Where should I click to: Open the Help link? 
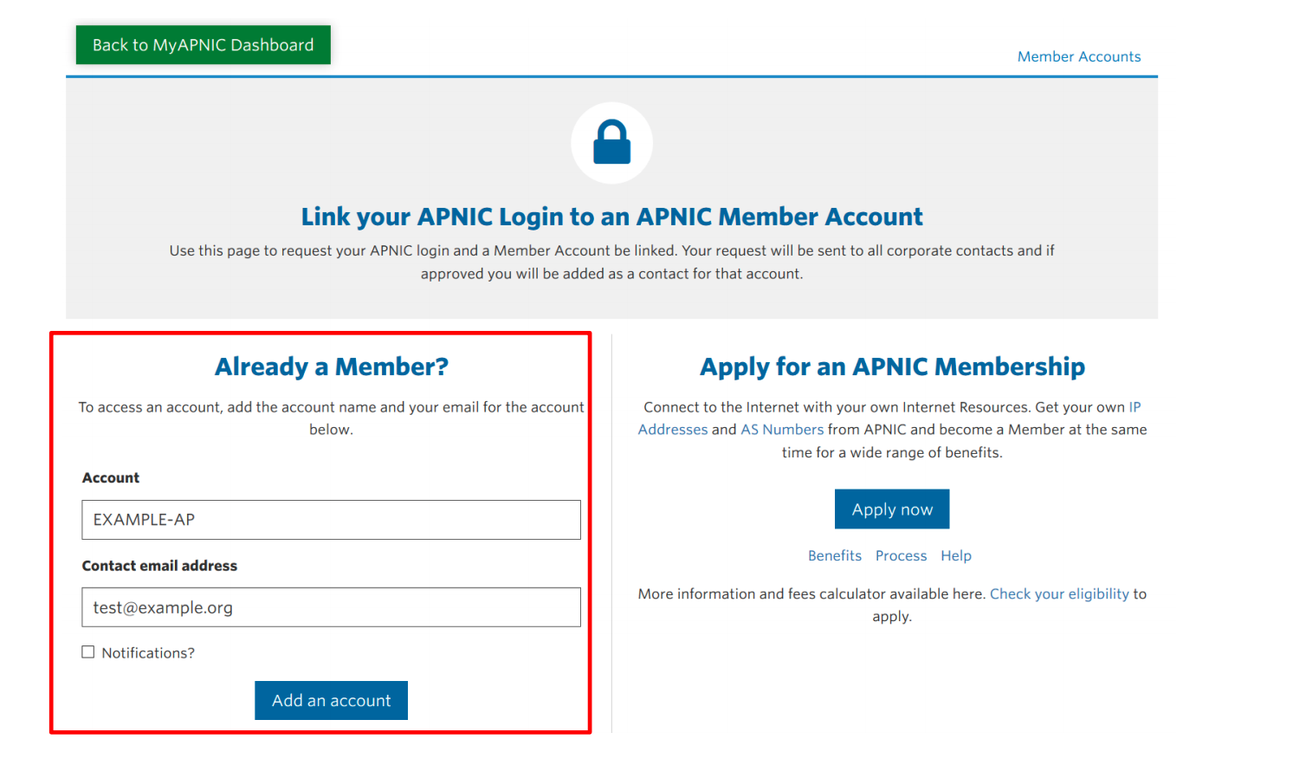point(956,555)
